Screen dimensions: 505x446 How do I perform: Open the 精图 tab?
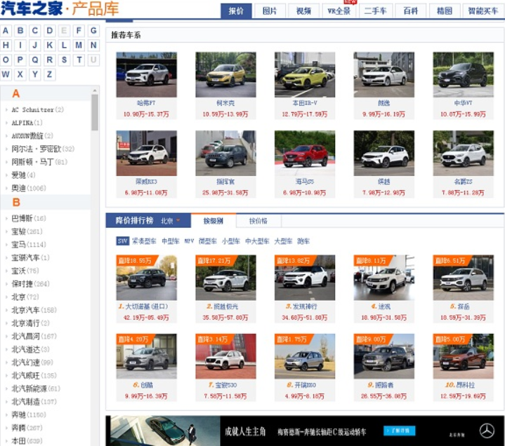click(445, 11)
